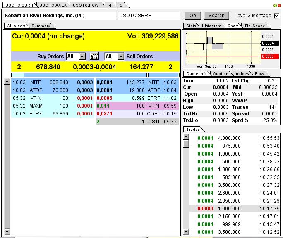Switch to the USOTC:PCWT tab

tap(87, 5)
